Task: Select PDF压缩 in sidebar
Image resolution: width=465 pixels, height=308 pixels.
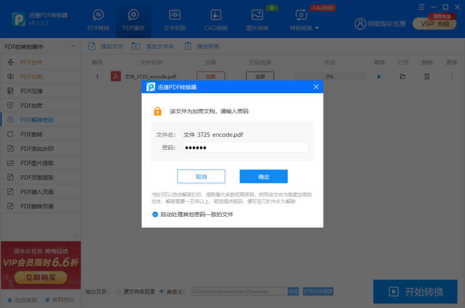Action: [40, 91]
